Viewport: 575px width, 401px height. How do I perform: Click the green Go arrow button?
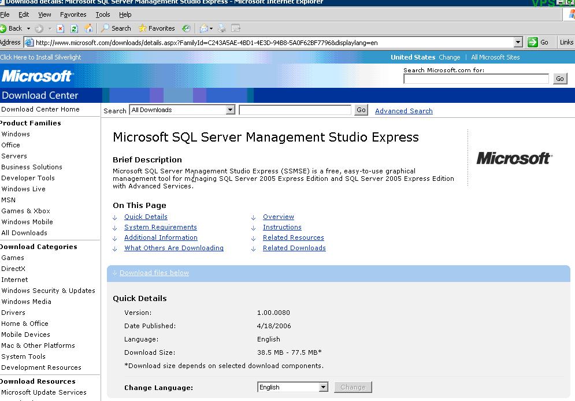[532, 42]
